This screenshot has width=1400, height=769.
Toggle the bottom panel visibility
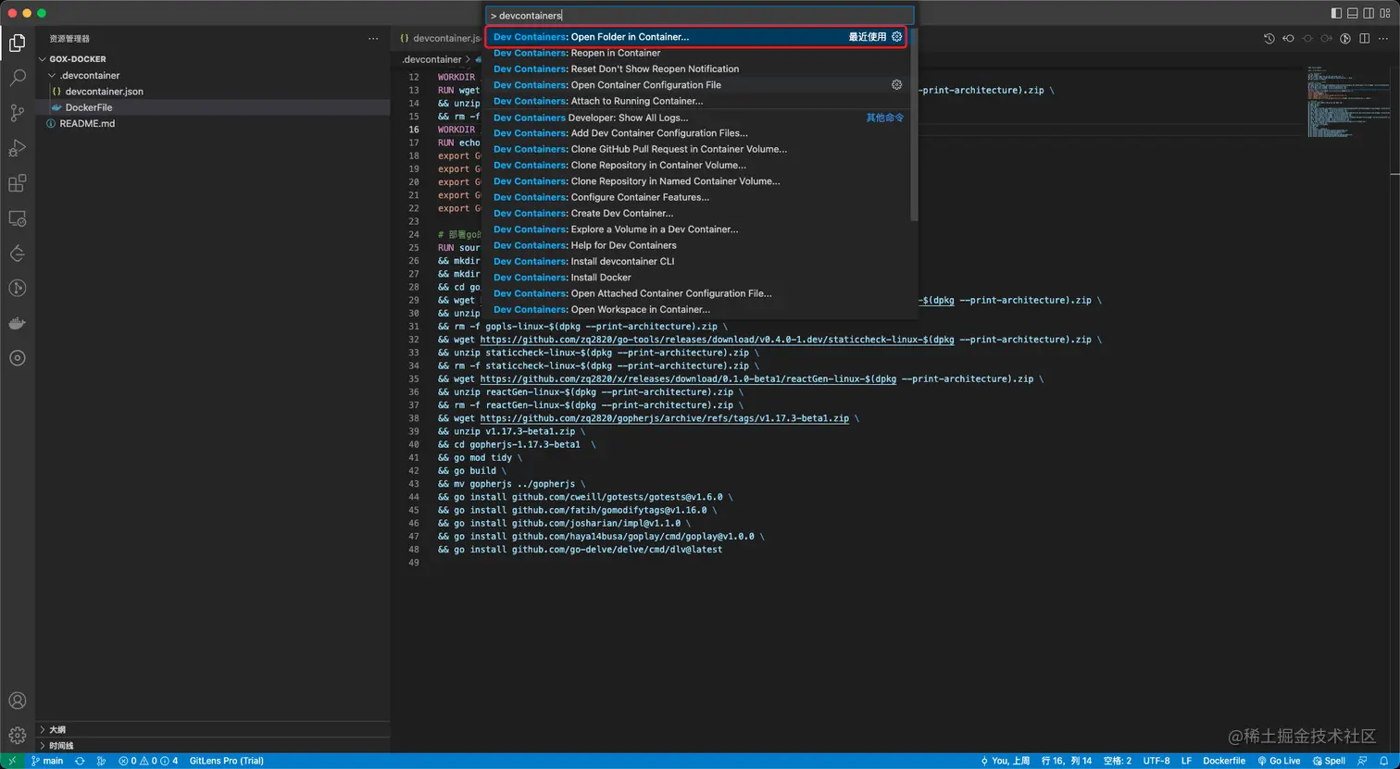[x=1353, y=13]
